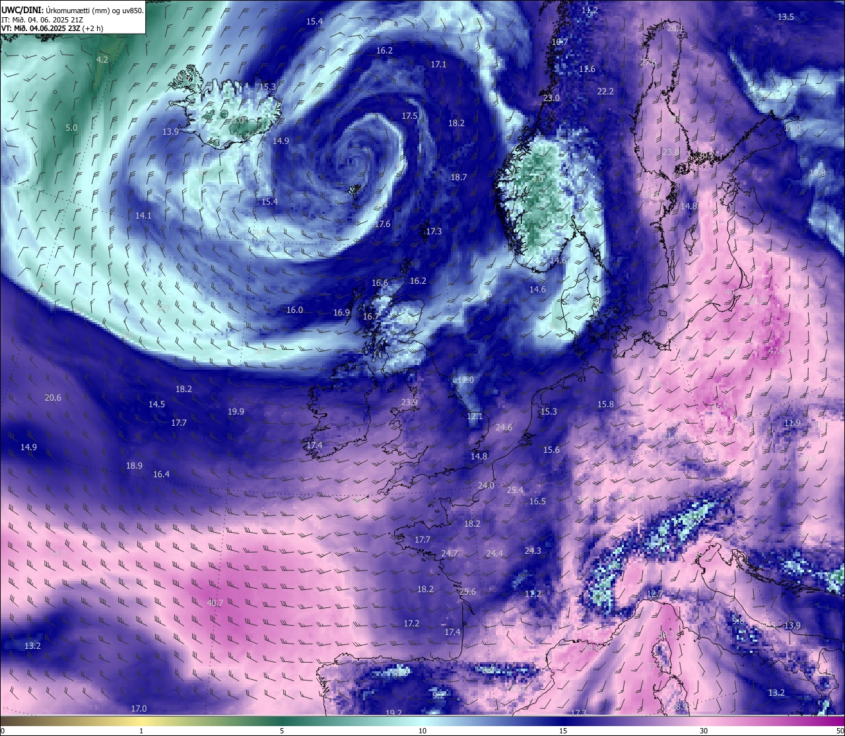Click the 23.9 value label

click(409, 402)
